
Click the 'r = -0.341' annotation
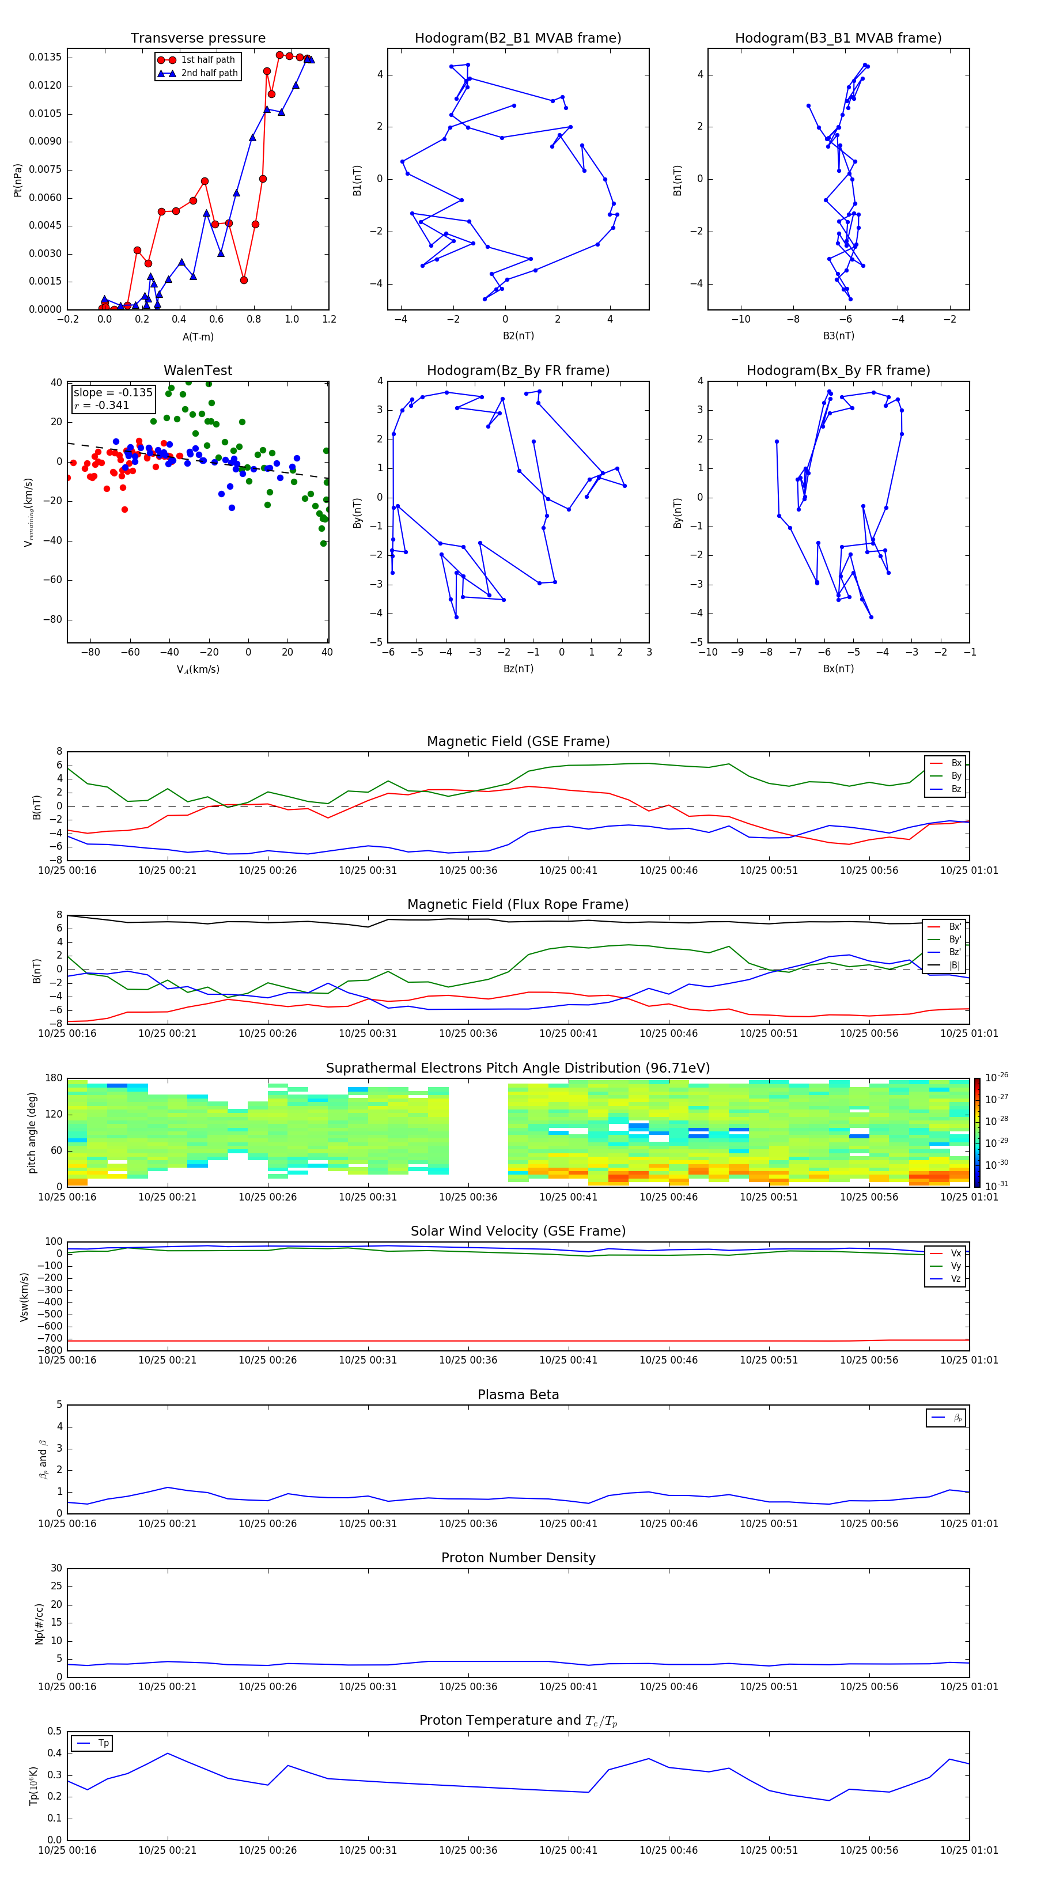pyautogui.click(x=102, y=405)
